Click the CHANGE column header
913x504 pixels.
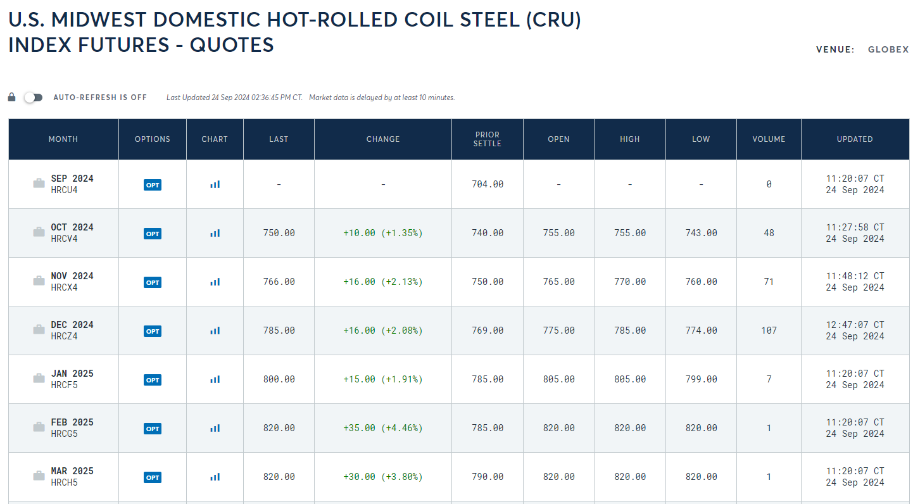pyautogui.click(x=383, y=139)
